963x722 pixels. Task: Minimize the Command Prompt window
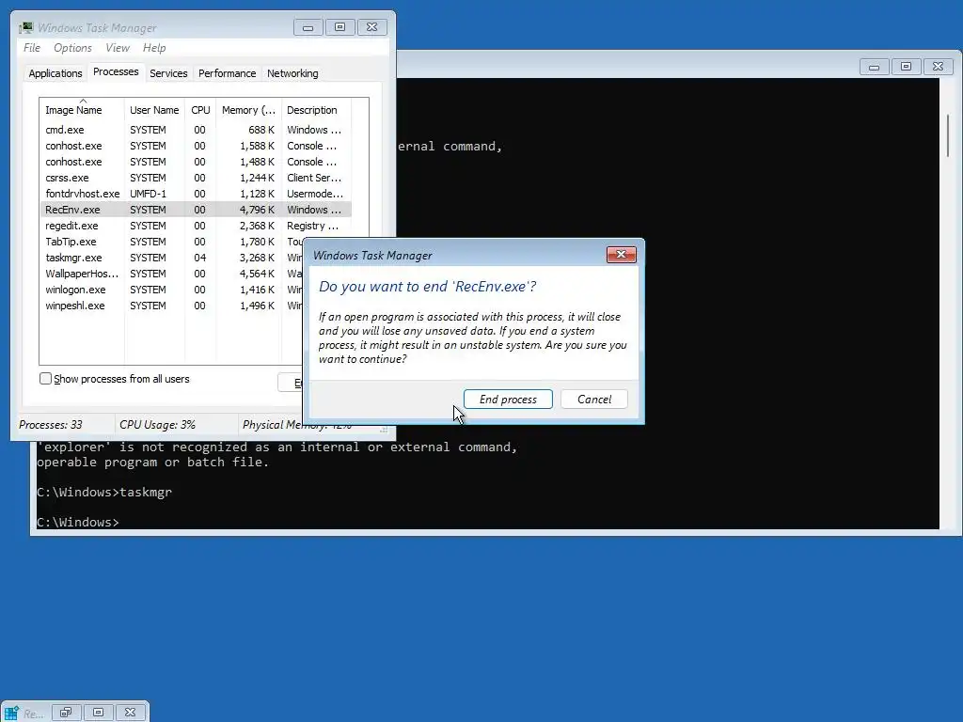874,67
